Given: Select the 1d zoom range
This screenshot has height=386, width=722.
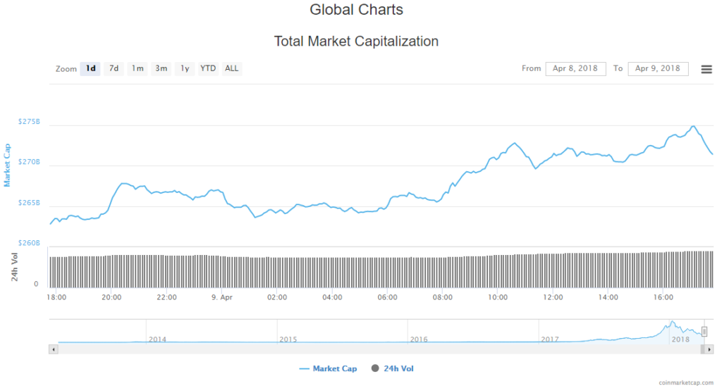Looking at the screenshot, I should (90, 68).
